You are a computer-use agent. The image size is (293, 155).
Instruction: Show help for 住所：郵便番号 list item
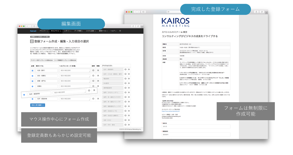click(125, 70)
